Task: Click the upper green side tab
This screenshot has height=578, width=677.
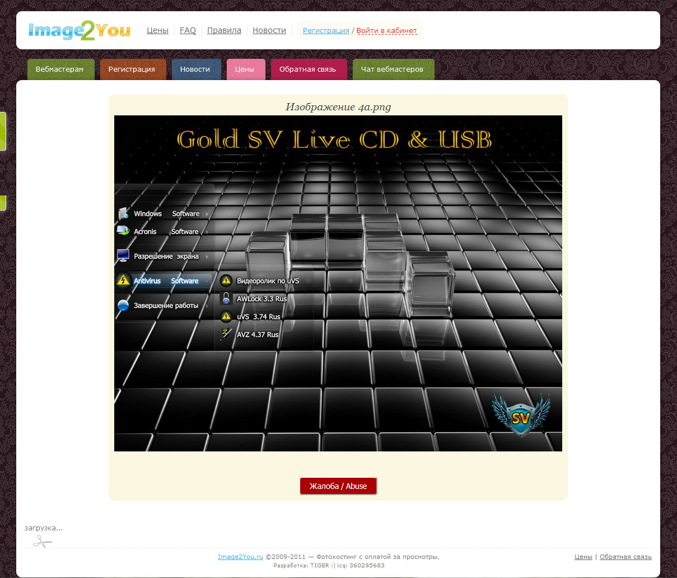Action: (x=3, y=131)
